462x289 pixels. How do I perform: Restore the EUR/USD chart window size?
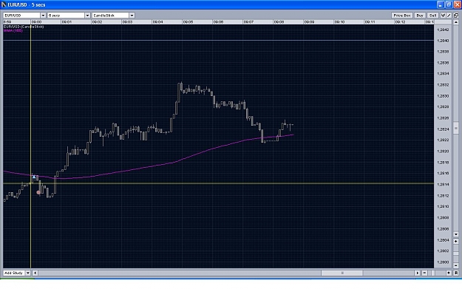pyautogui.click(x=449, y=4)
